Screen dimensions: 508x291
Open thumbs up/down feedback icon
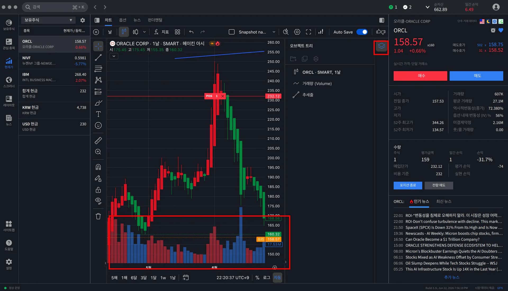(x=381, y=32)
